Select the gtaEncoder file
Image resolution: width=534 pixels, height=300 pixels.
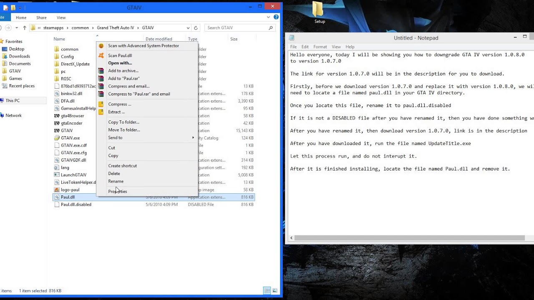coord(71,123)
